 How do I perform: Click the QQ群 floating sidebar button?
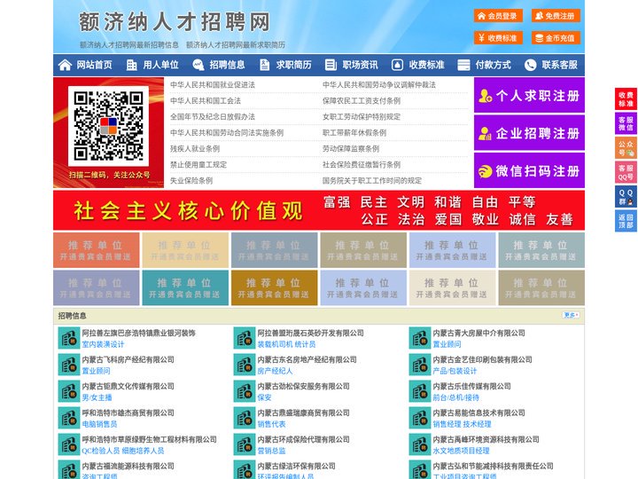coord(626,197)
